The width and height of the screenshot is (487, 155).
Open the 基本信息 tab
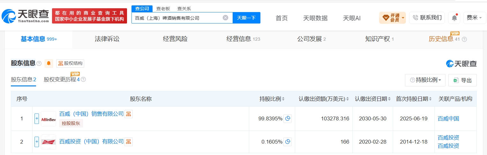[x=39, y=39]
